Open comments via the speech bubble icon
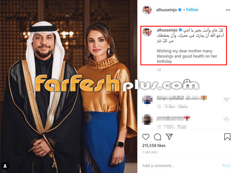This screenshot has width=234, height=173. coord(158,137)
